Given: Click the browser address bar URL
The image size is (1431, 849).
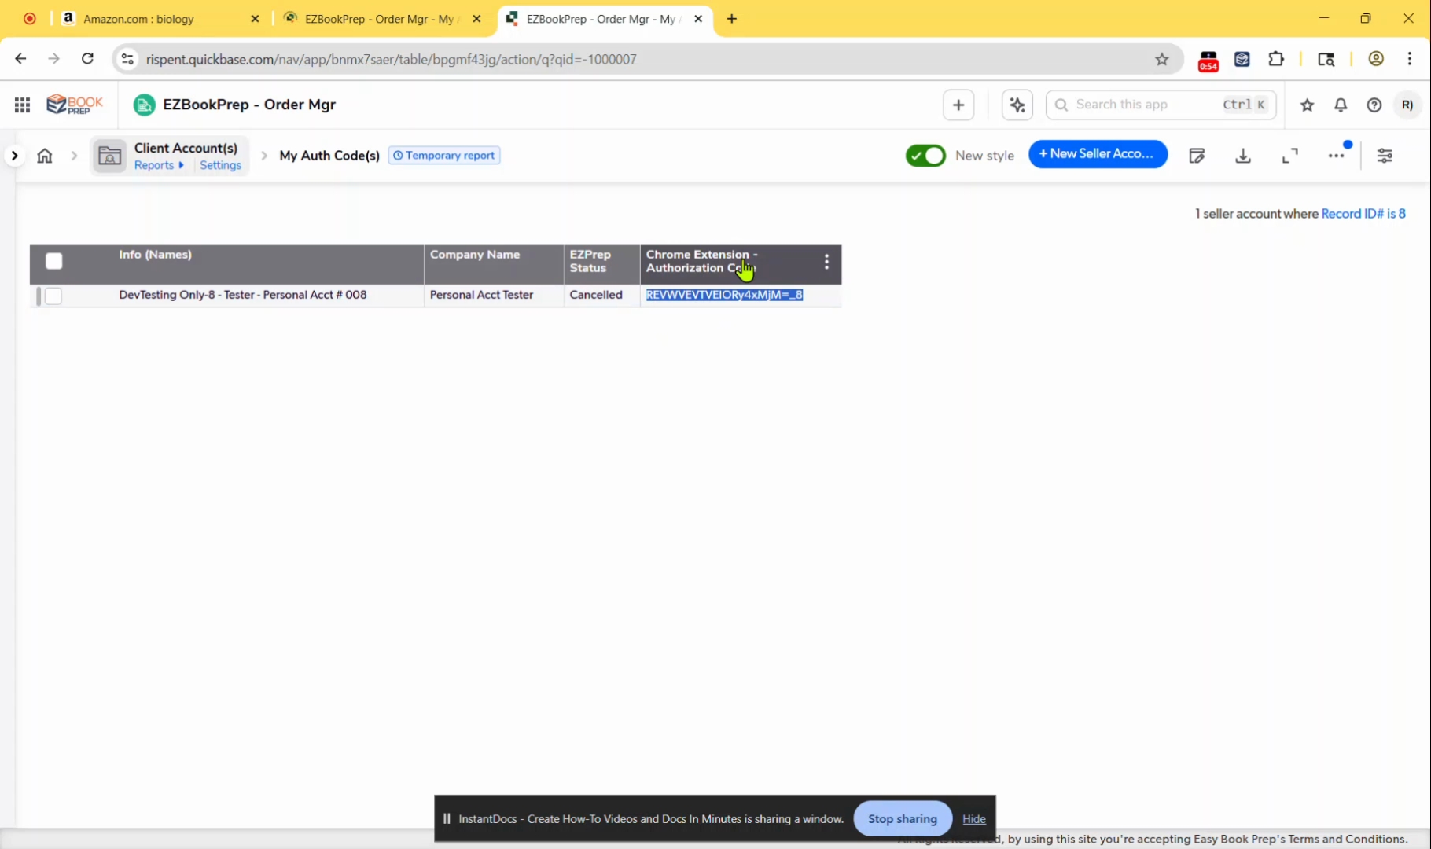Looking at the screenshot, I should (x=391, y=59).
